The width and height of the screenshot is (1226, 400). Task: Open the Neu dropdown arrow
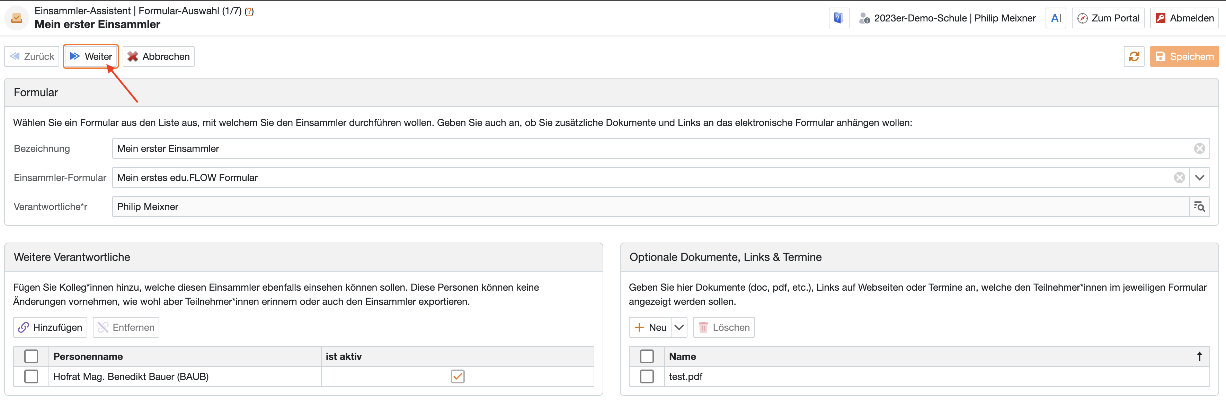pyautogui.click(x=679, y=328)
